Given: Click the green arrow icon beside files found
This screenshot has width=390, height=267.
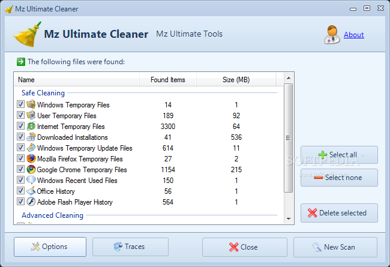Looking at the screenshot, I should coord(21,62).
